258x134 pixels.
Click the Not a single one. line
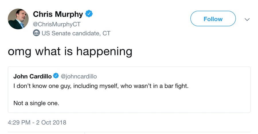click(36, 103)
